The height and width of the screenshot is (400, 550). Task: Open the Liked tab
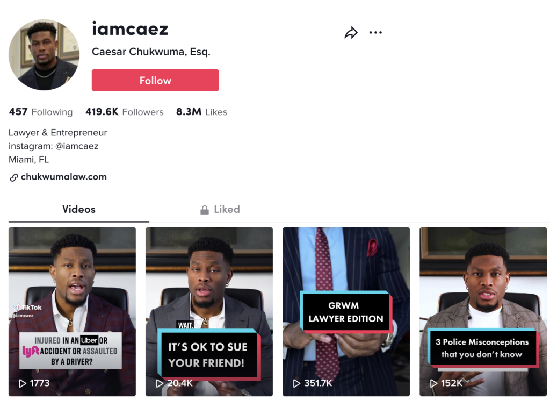tap(226, 210)
